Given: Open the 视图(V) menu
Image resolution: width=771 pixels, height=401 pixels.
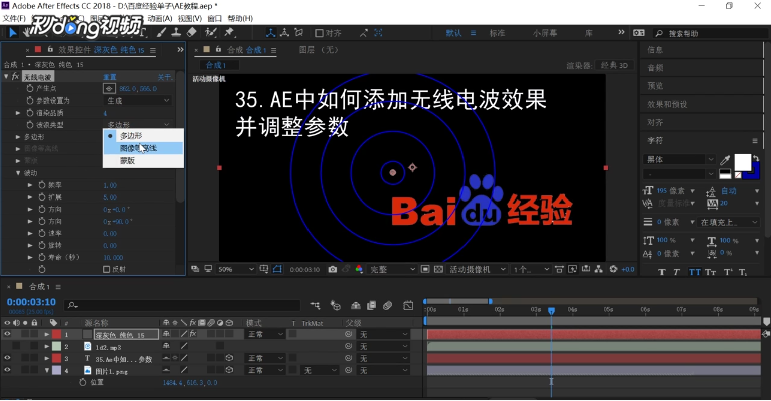Looking at the screenshot, I should 190,18.
